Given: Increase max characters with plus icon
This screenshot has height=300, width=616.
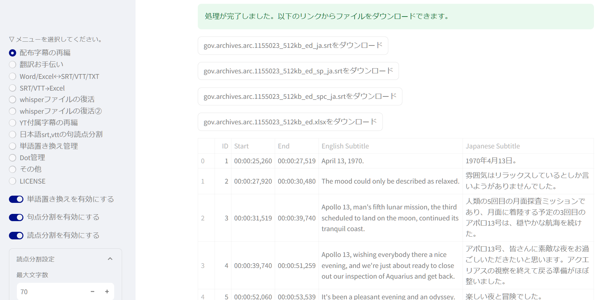Looking at the screenshot, I should click(107, 292).
